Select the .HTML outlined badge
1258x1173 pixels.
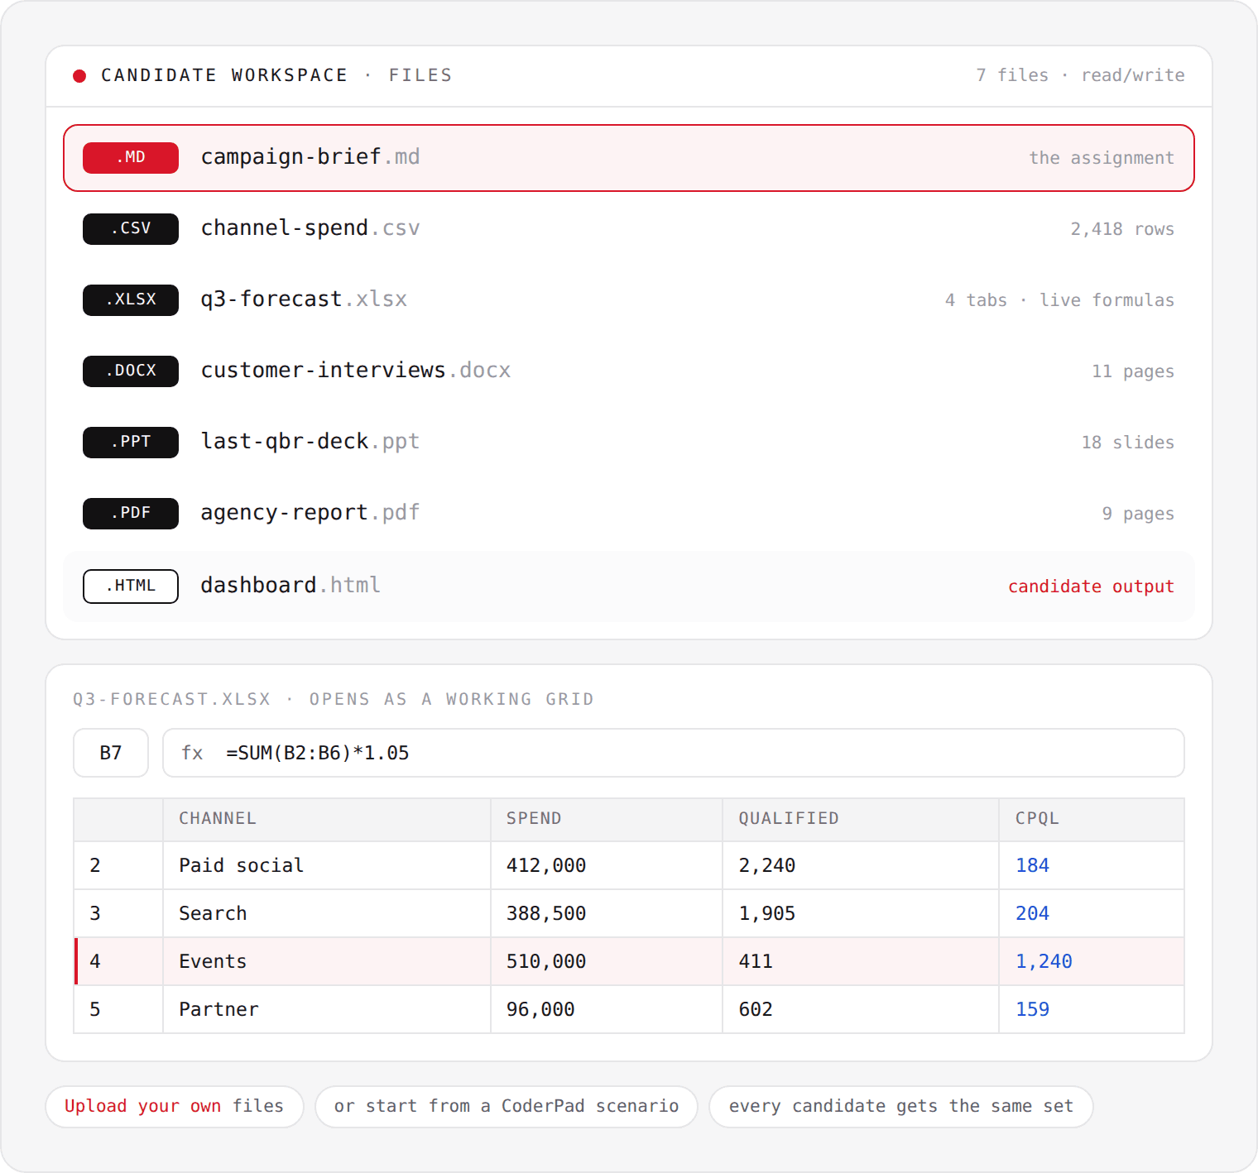click(131, 586)
